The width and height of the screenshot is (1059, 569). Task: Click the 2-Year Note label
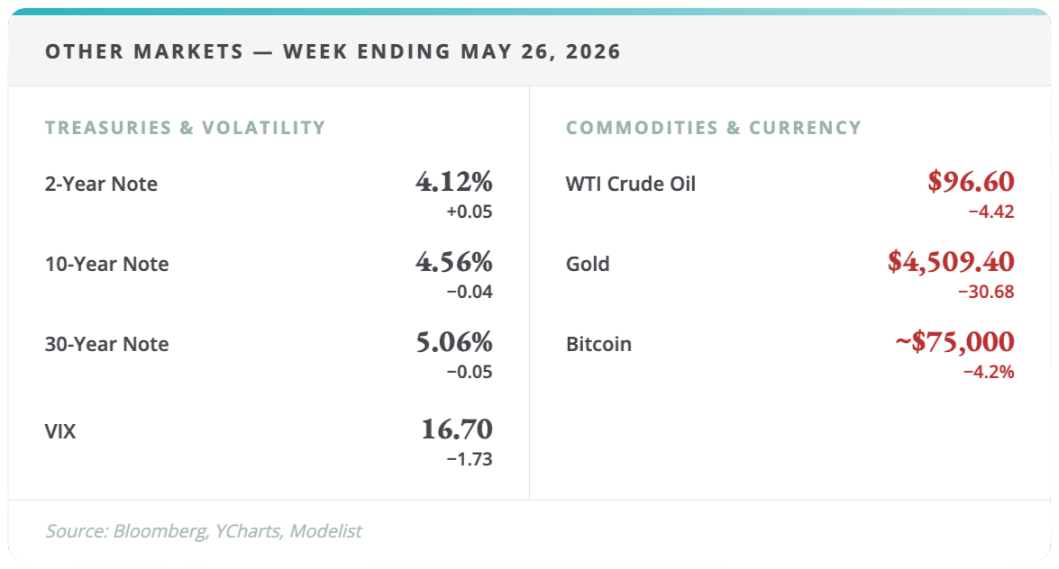coord(101,184)
